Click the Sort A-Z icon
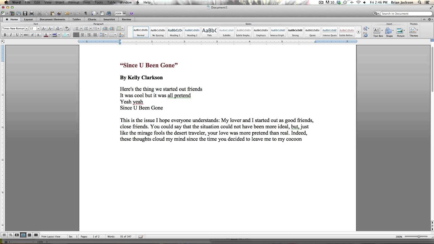The width and height of the screenshot is (434, 244). (x=121, y=35)
